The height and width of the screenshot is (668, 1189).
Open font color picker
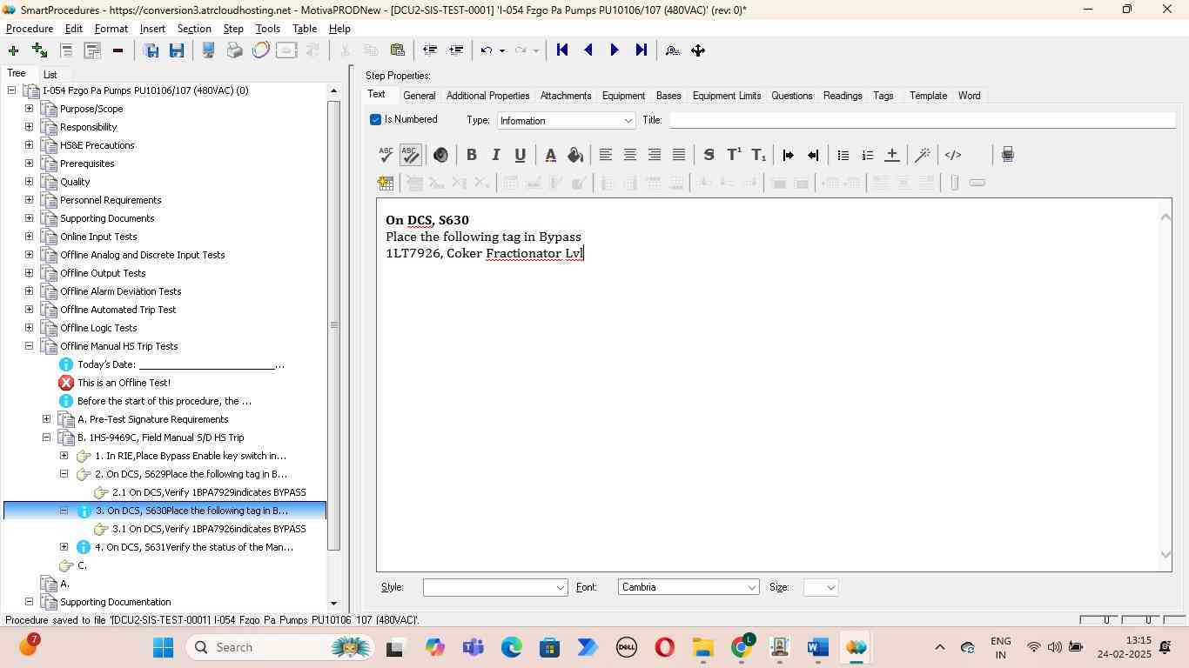(x=550, y=155)
